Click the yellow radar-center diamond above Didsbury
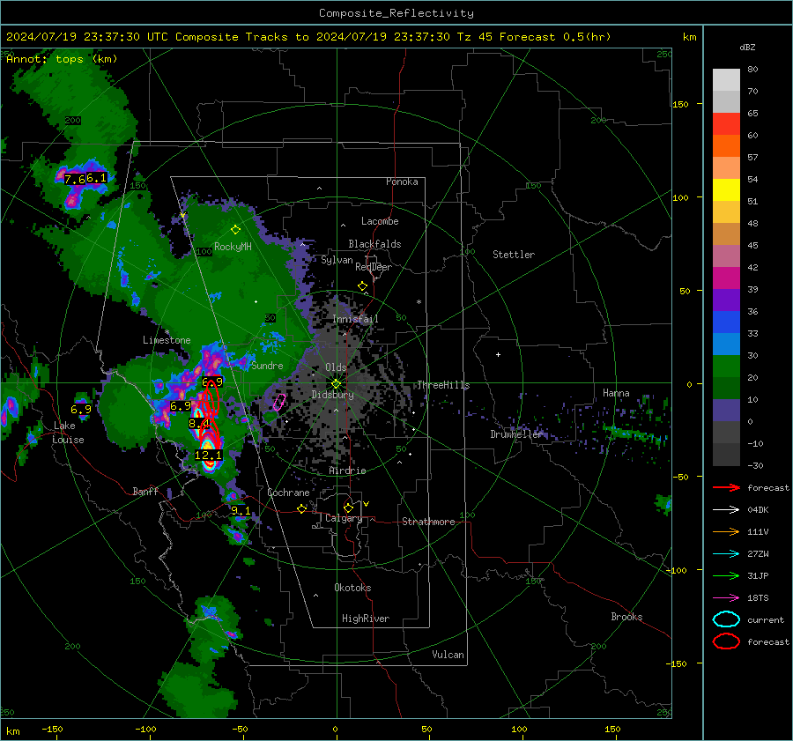This screenshot has height=741, width=793. (336, 384)
